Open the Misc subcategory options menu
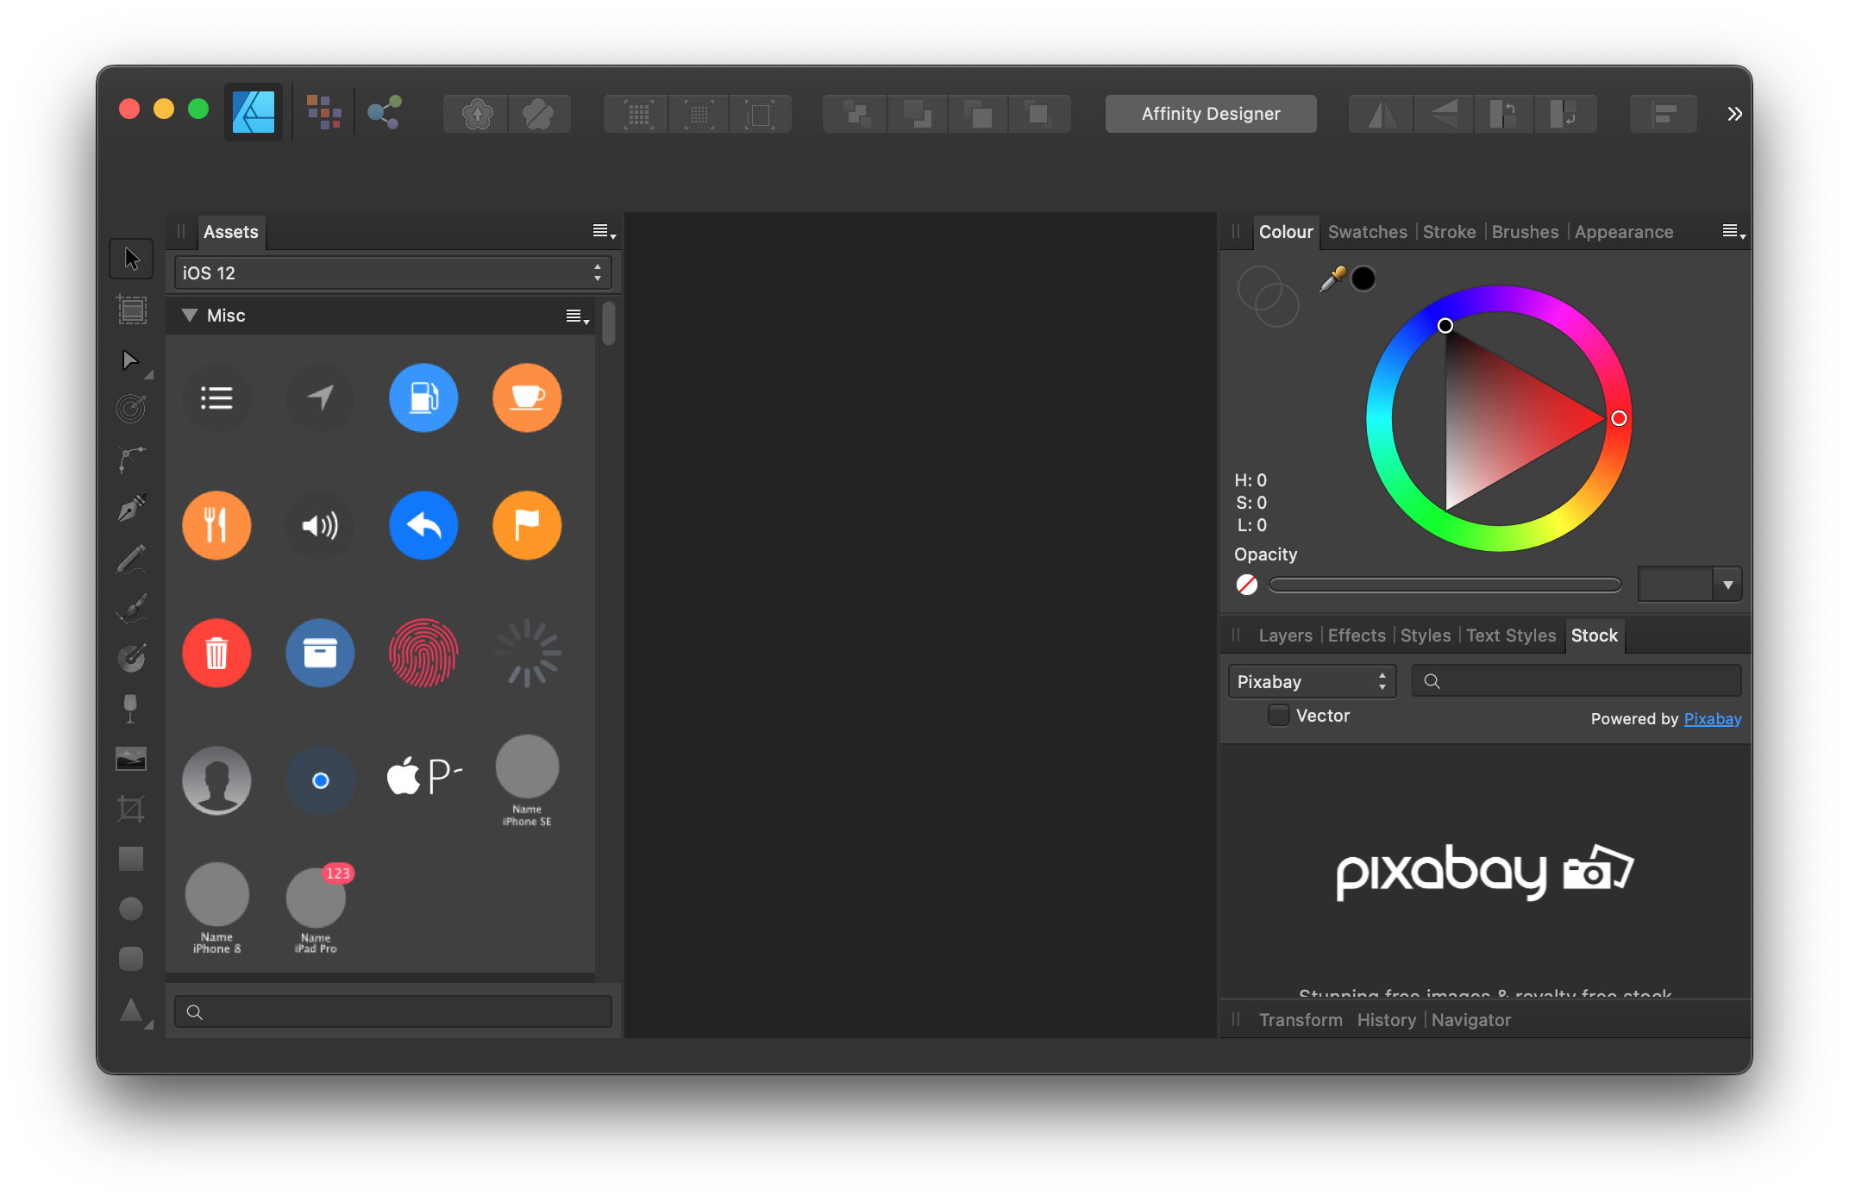This screenshot has width=1849, height=1202. pos(577,316)
